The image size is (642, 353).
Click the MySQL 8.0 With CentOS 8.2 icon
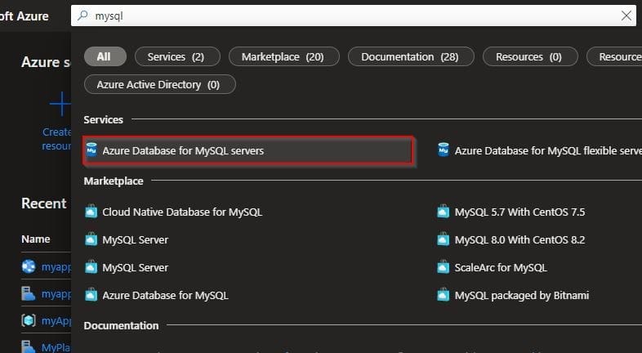point(444,240)
